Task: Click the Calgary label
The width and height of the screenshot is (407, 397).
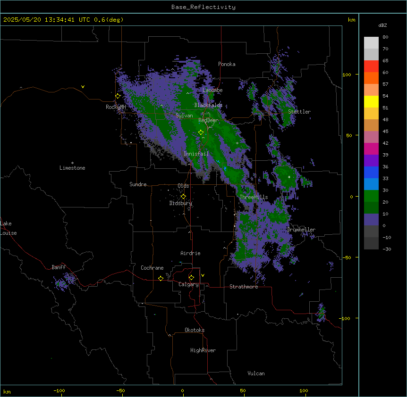Action: [188, 284]
